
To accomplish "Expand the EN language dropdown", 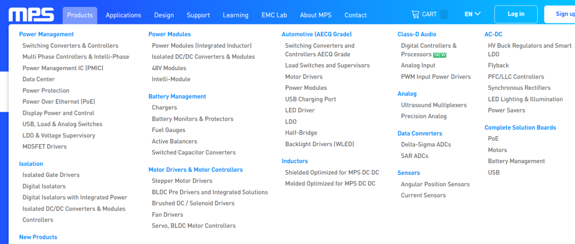I will 472,14.
